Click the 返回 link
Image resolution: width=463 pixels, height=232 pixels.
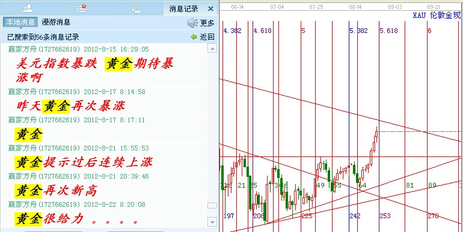(207, 37)
